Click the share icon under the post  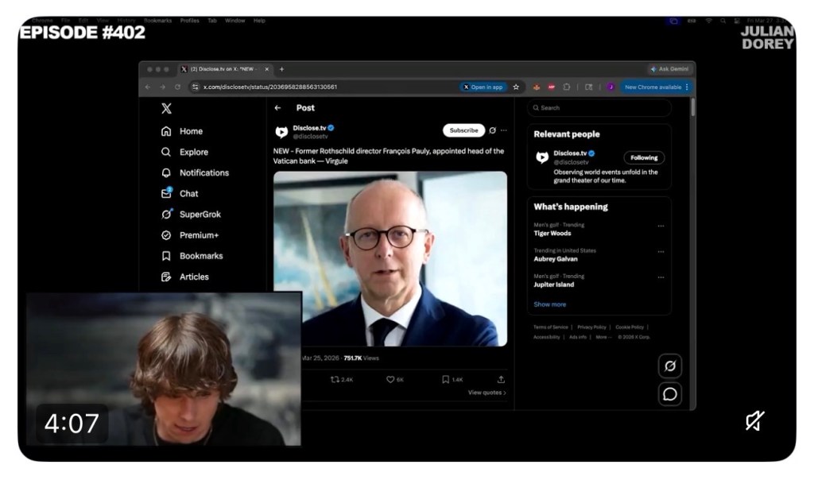pyautogui.click(x=501, y=380)
